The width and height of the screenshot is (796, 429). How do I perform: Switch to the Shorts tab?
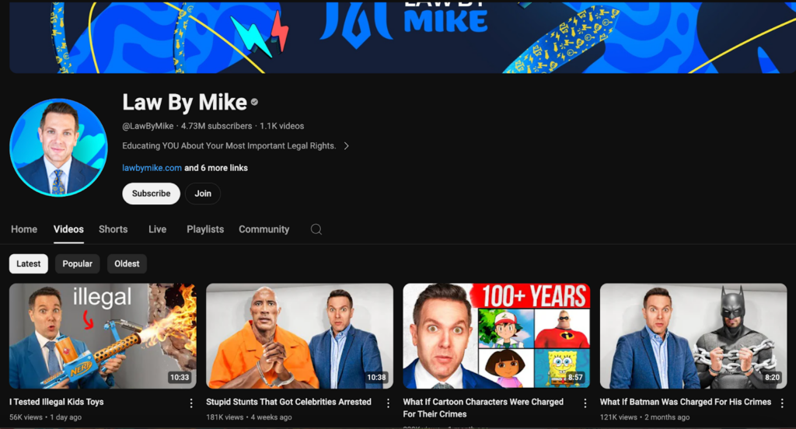tap(113, 229)
